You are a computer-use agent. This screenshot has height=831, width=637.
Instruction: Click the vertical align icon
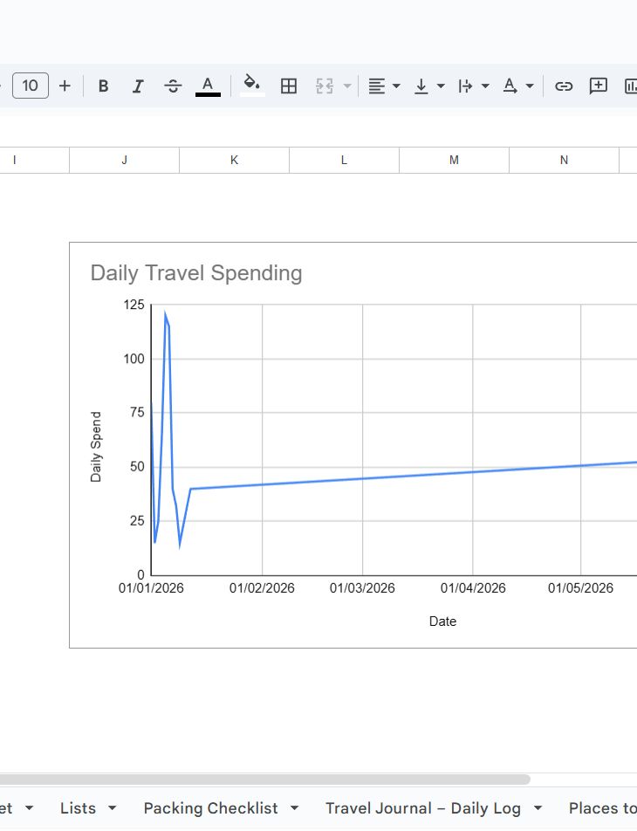(x=421, y=86)
